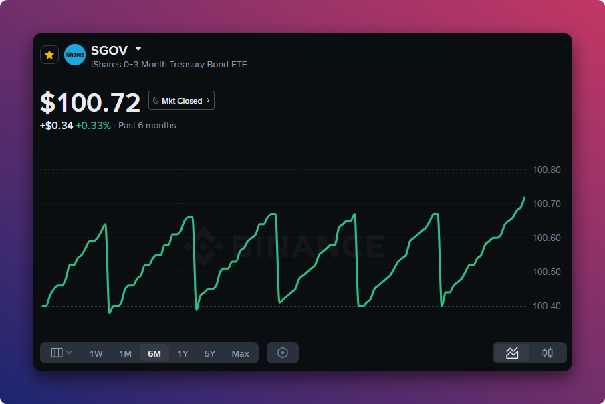Click the +$0.34 change amount
This screenshot has height=404, width=605.
[56, 126]
